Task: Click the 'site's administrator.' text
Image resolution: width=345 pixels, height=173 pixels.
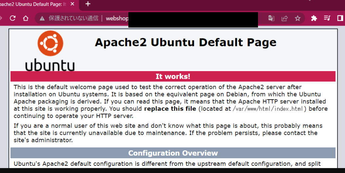Action: [x=43, y=140]
